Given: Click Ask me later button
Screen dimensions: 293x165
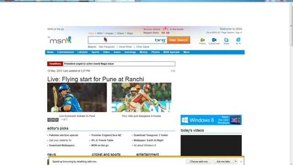Looking at the screenshot, I should pyautogui.click(x=223, y=161).
